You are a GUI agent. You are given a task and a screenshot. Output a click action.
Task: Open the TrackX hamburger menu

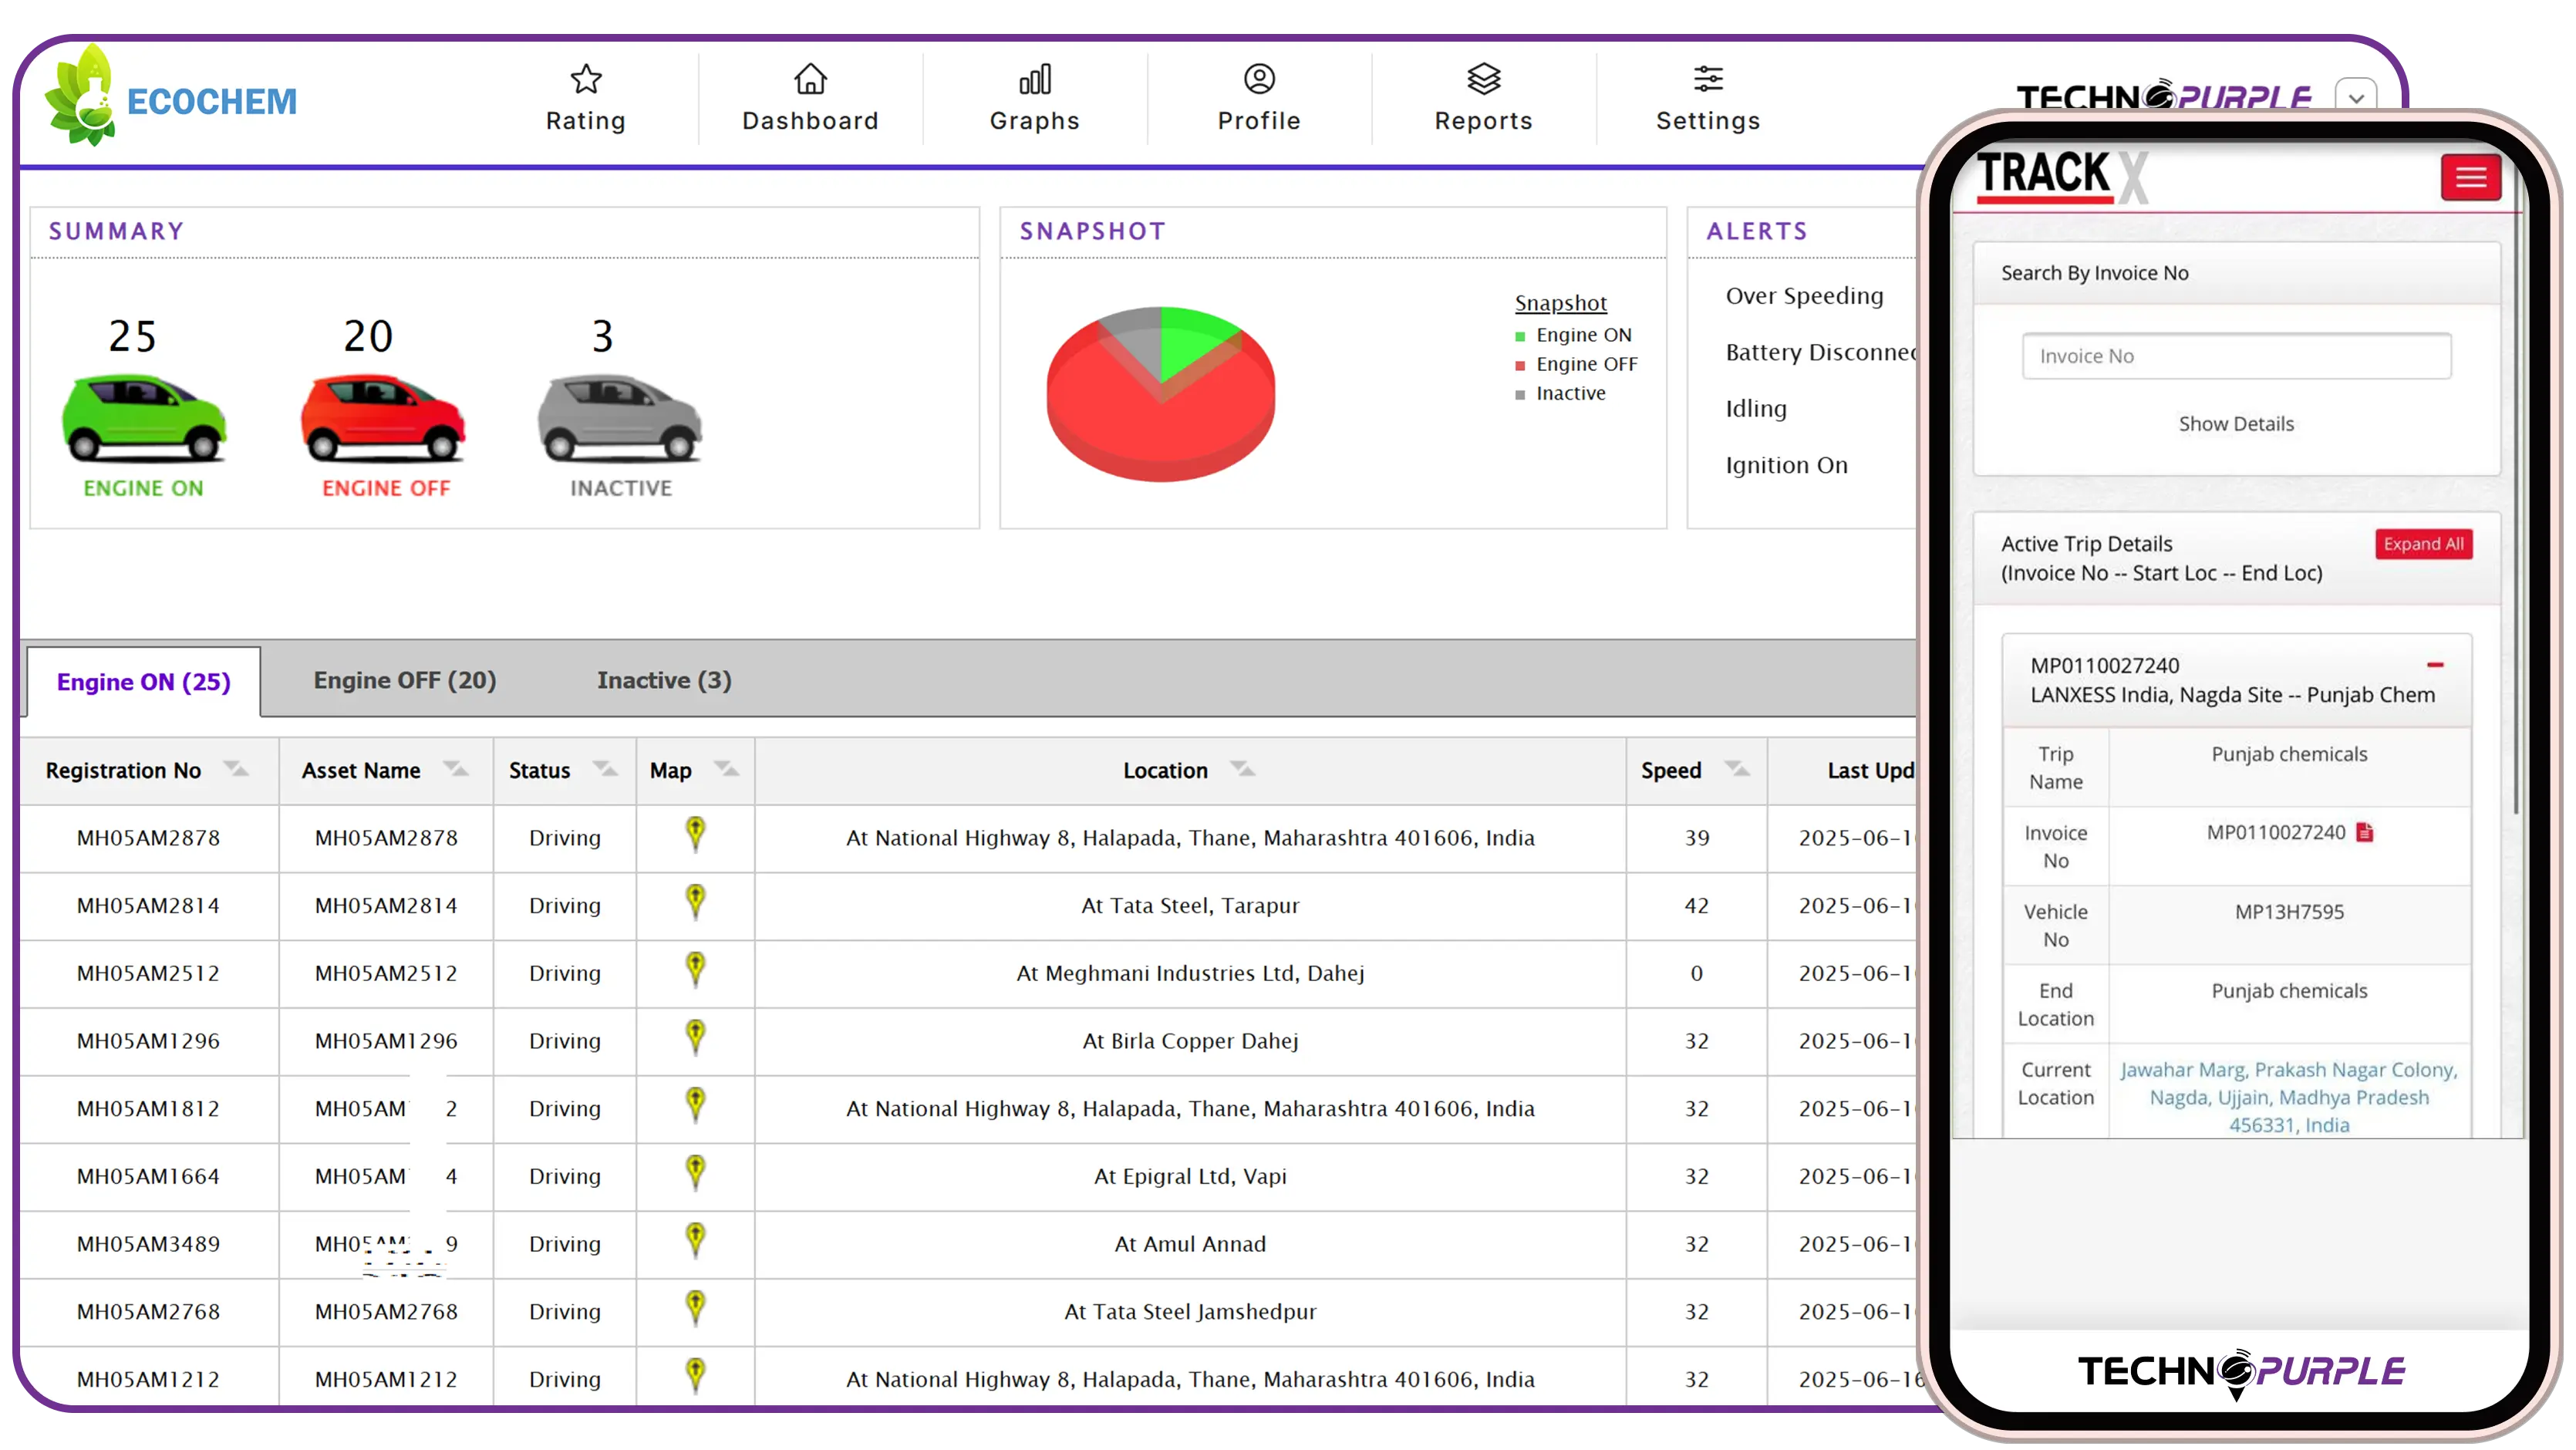point(2471,177)
